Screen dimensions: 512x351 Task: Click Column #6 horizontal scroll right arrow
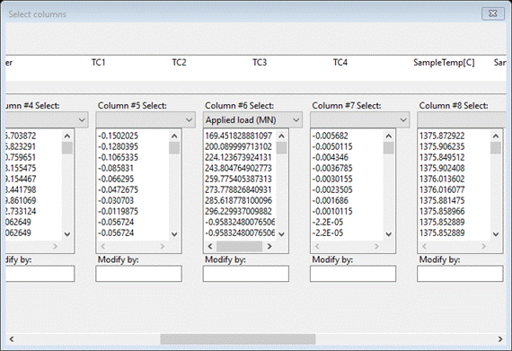click(269, 246)
